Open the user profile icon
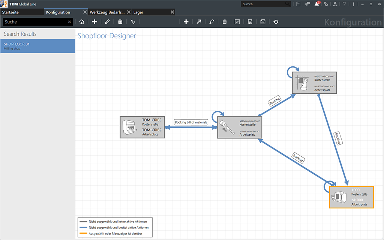 pyautogui.click(x=335, y=4)
